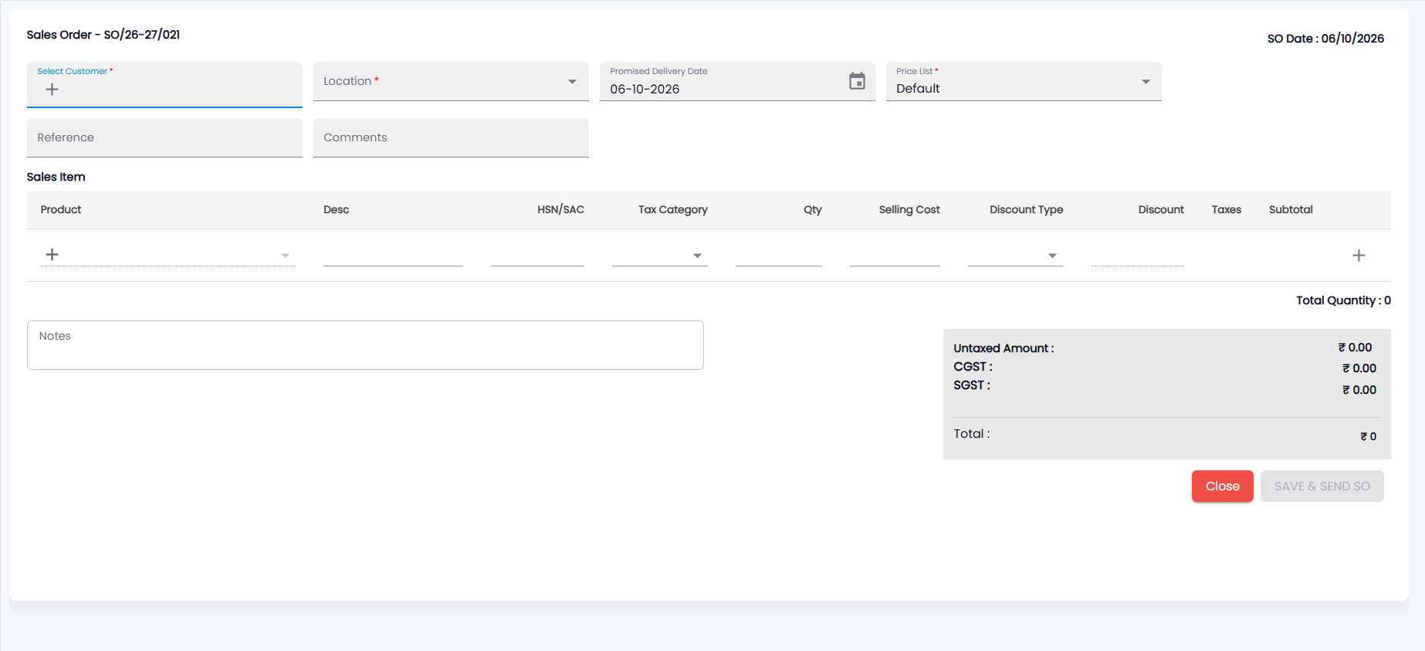Image resolution: width=1425 pixels, height=651 pixels.
Task: Click the Subtotal column header
Action: pyautogui.click(x=1291, y=210)
